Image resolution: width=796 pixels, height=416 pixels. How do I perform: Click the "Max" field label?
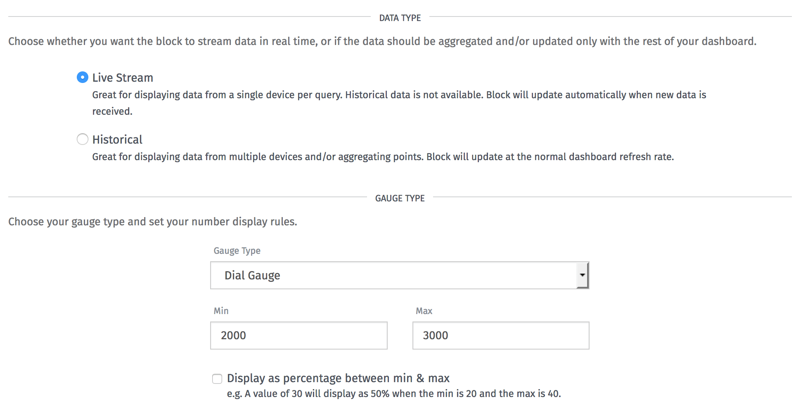(424, 311)
